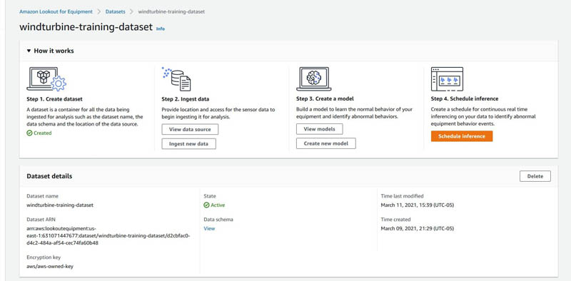Open Amazon Lookout for Equipment breadcrumb
571x281 pixels.
(x=56, y=11)
